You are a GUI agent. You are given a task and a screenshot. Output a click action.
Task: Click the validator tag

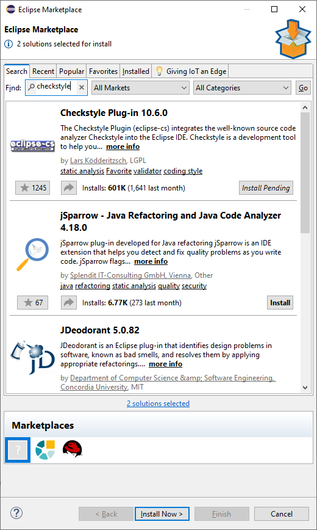click(148, 171)
